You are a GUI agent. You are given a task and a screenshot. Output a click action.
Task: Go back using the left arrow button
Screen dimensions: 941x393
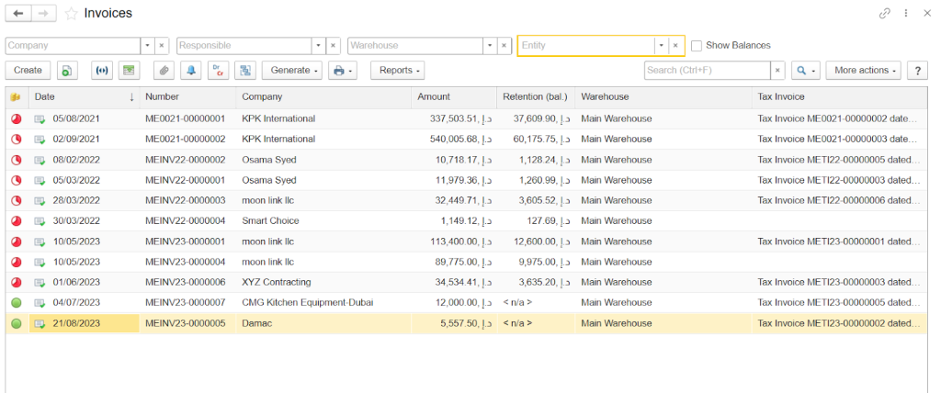(x=18, y=13)
